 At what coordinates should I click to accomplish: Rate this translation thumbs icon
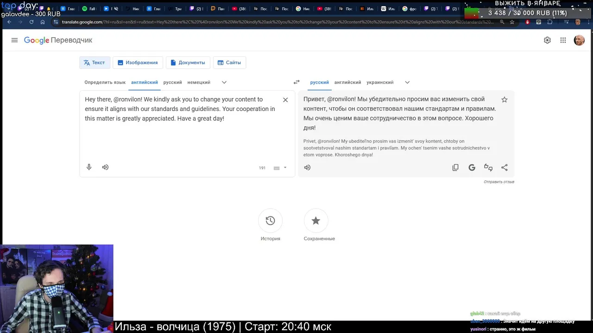(488, 167)
